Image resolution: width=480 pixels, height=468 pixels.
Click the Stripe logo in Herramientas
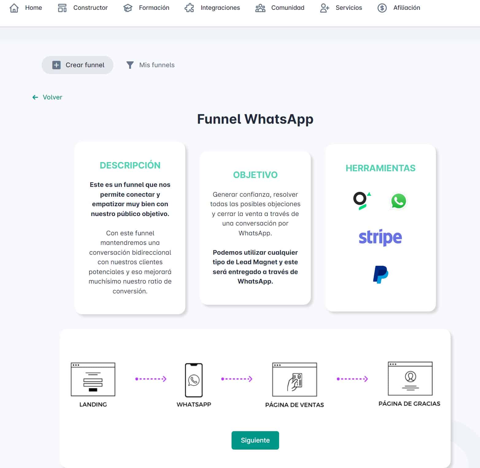380,237
